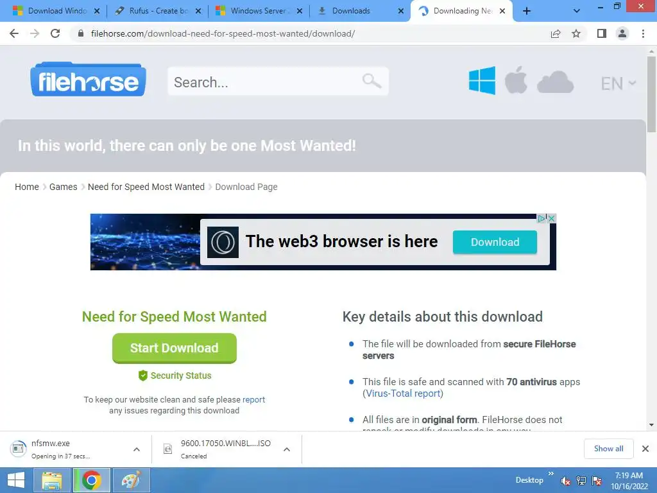Viewport: 657px width, 493px height.
Task: Click the AdChoices icon on banner
Action: point(542,218)
